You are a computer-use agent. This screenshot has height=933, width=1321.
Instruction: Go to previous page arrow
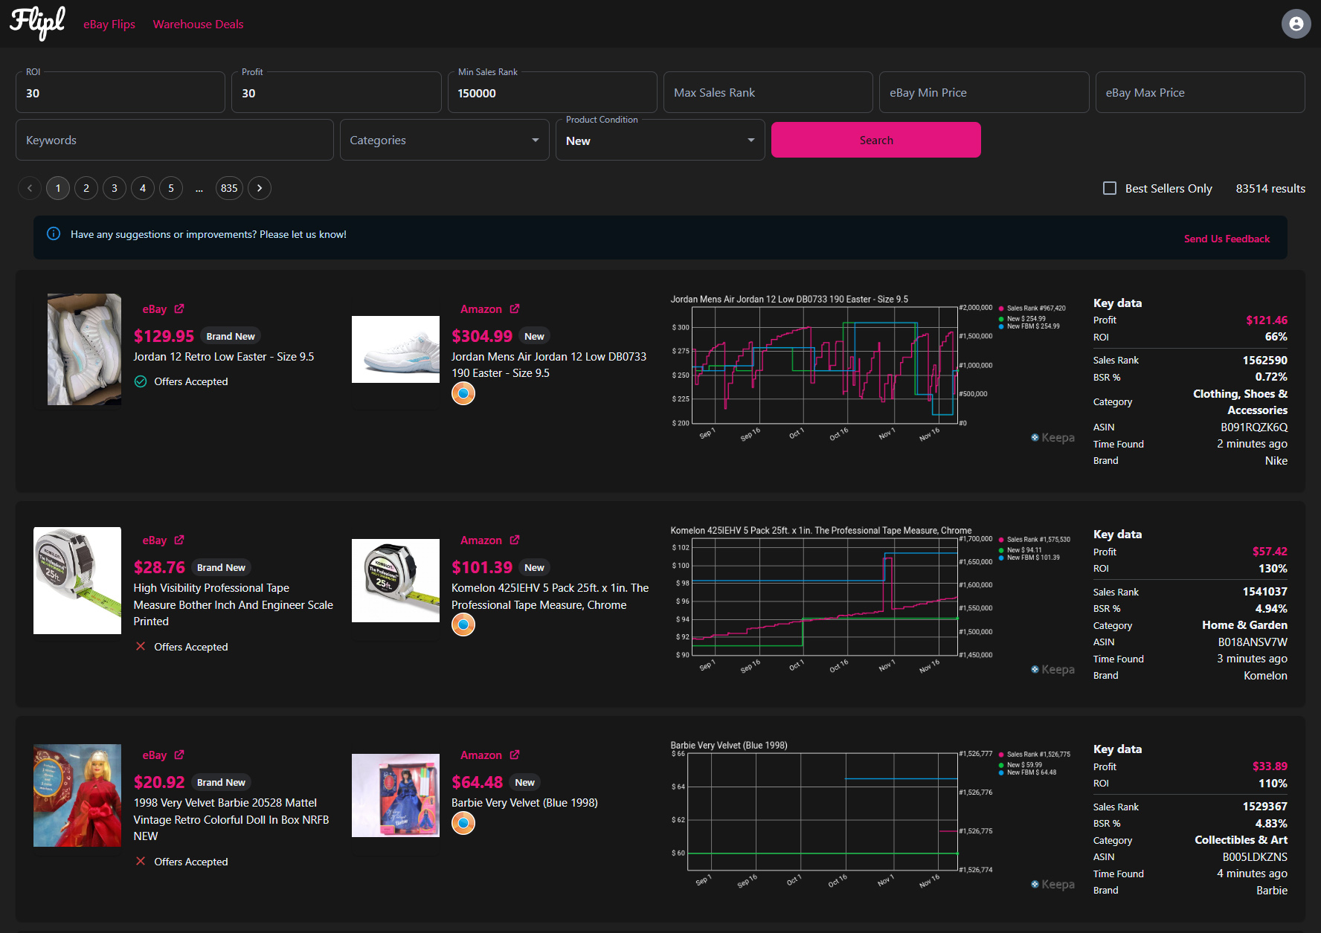(x=30, y=188)
